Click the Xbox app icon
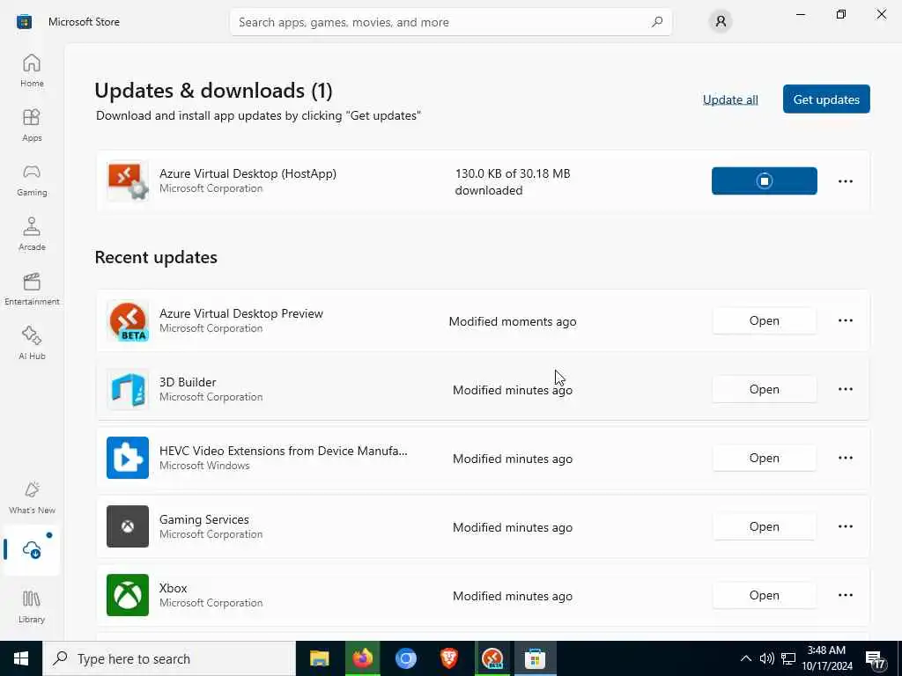902x676 pixels. (128, 595)
